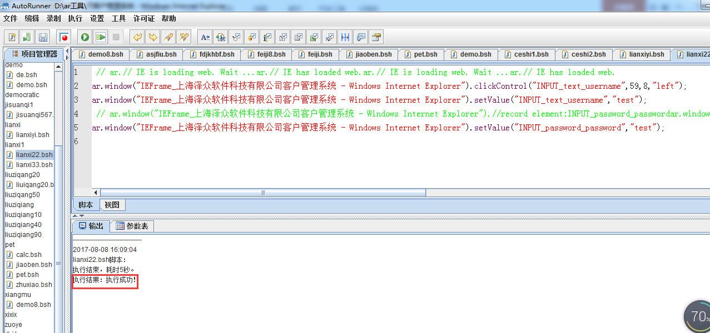
Task: Redo with the yellow right arrow icon
Action: click(x=152, y=37)
